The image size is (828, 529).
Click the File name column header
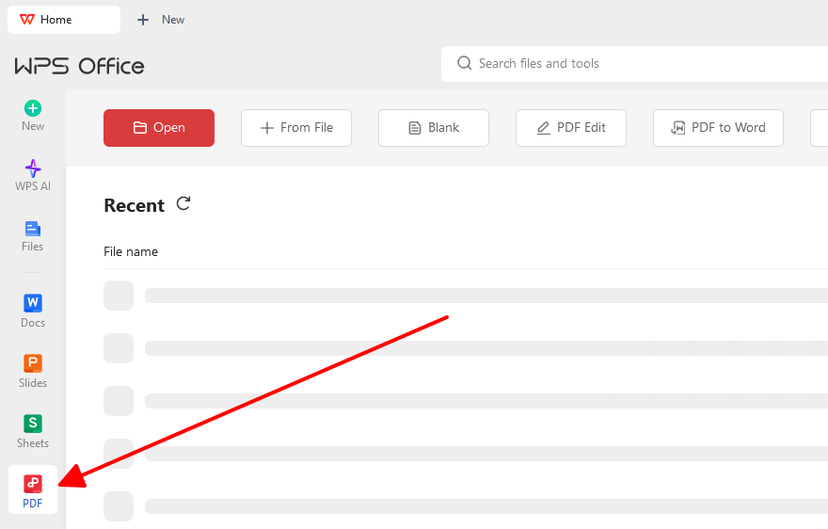(131, 251)
